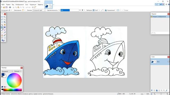Click the 'Готово' finish button

(125, 10)
